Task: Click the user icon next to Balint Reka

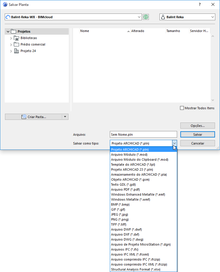Action: click(x=163, y=17)
